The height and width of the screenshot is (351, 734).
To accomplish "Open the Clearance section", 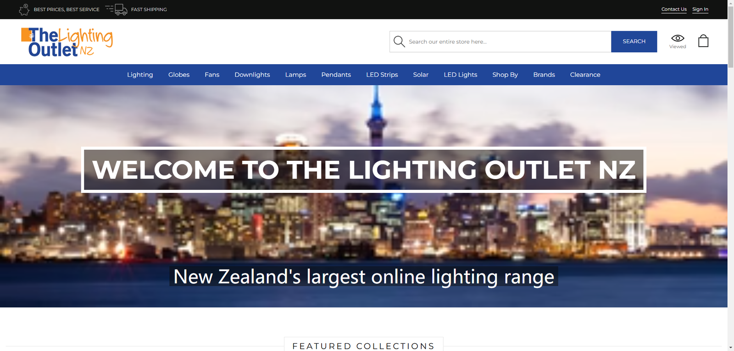I will coord(585,75).
